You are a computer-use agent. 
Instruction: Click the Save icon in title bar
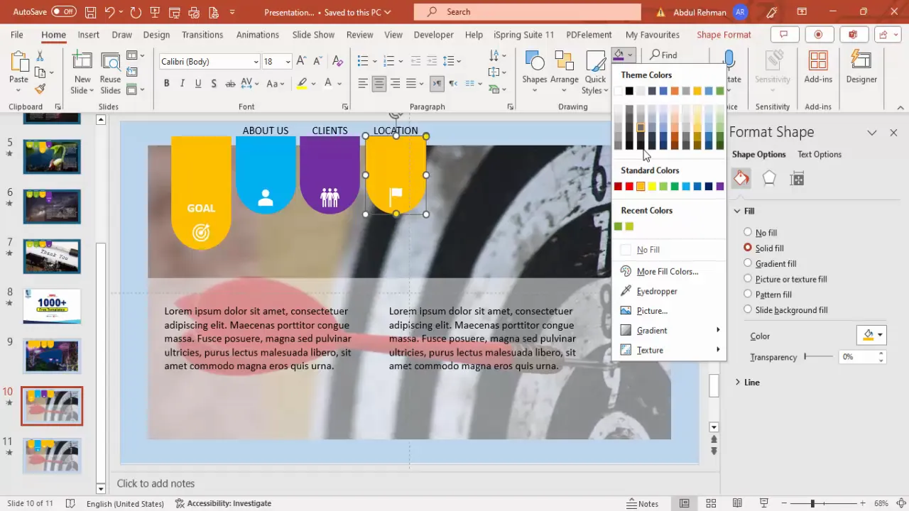click(x=90, y=12)
